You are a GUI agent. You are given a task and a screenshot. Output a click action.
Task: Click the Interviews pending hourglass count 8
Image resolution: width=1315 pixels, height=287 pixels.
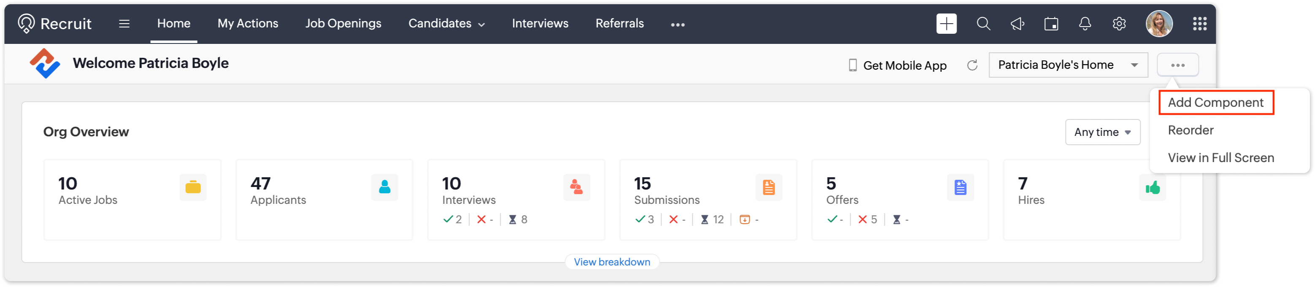point(518,219)
